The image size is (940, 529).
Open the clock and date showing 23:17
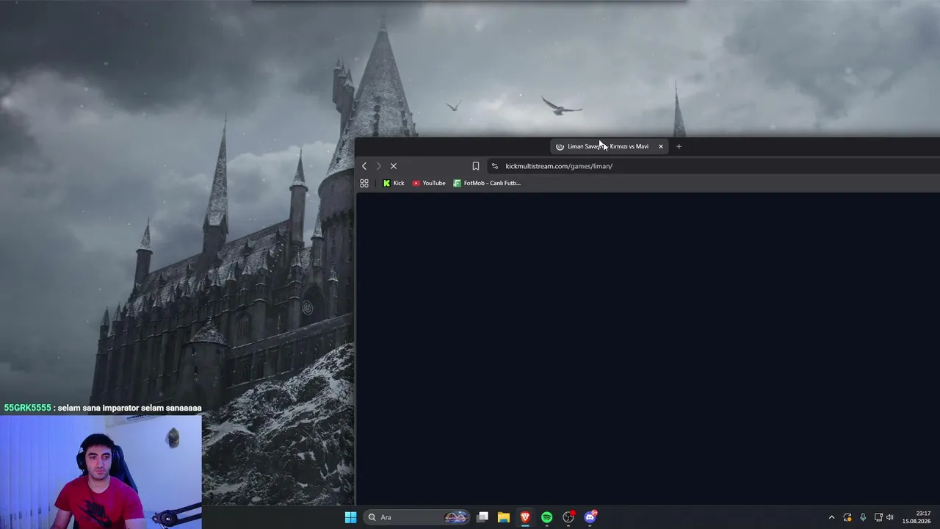(916, 517)
